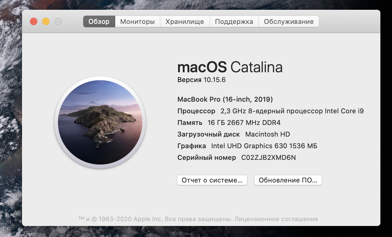
Task: Select the Поддержка tab
Action: click(x=234, y=21)
